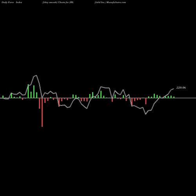The image size is (196, 196).
Task: Click the tallest green bar on the chart
Action: point(28,91)
